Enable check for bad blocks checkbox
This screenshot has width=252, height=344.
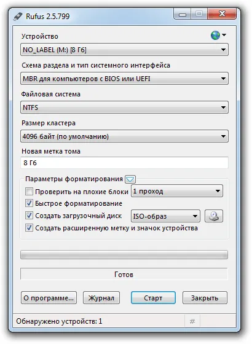[29, 191]
